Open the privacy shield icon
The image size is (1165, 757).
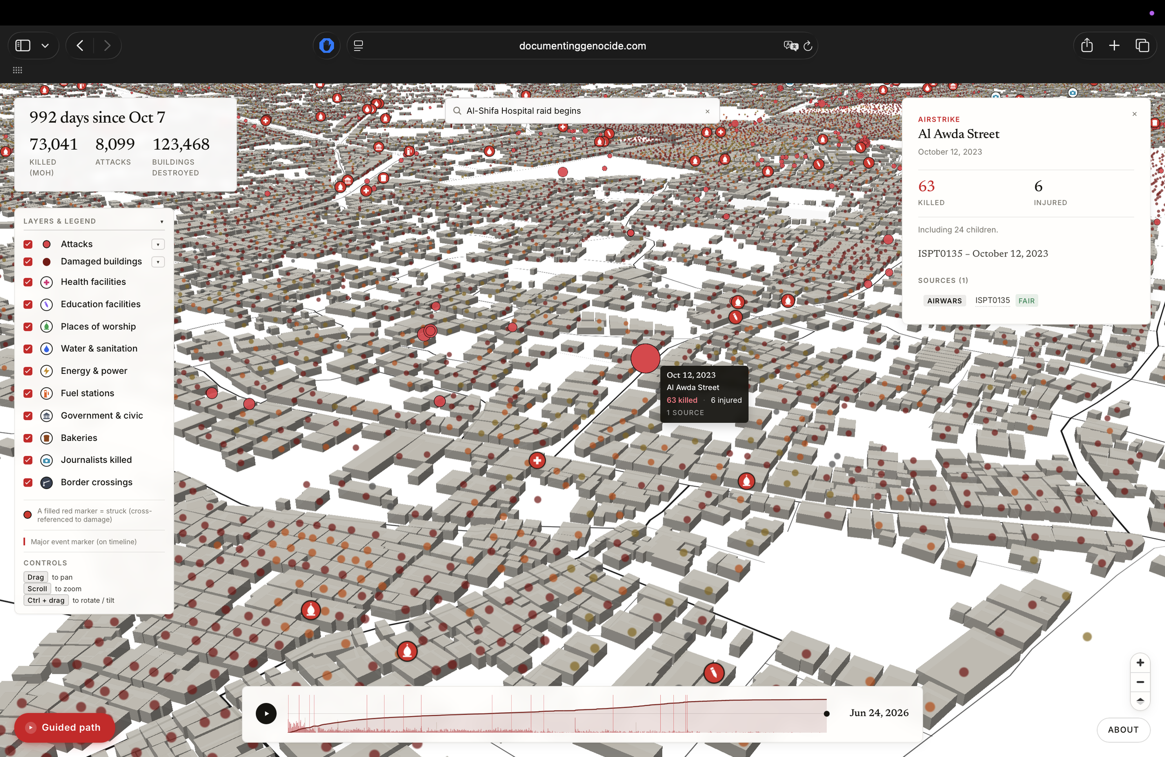click(x=327, y=46)
